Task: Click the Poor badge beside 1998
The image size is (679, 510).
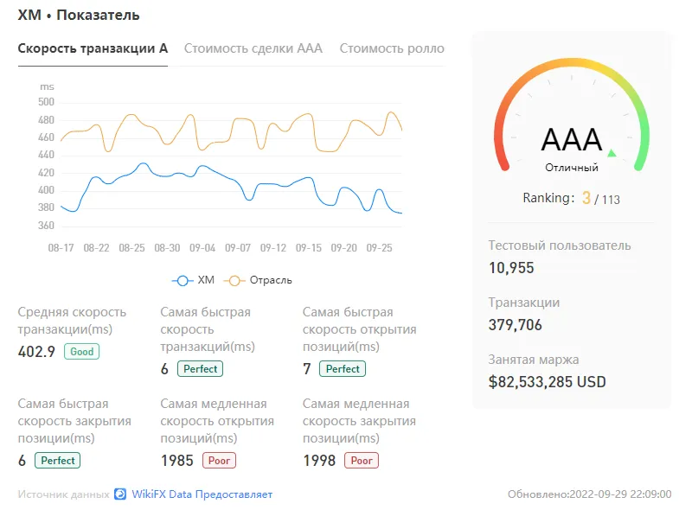Action: click(x=362, y=460)
